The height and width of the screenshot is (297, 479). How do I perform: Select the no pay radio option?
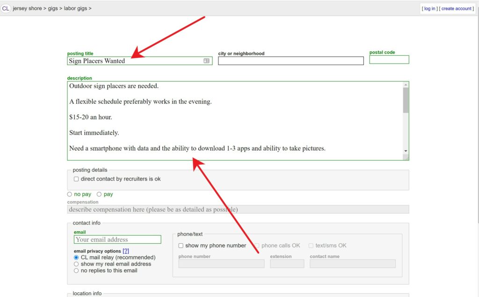pyautogui.click(x=69, y=194)
